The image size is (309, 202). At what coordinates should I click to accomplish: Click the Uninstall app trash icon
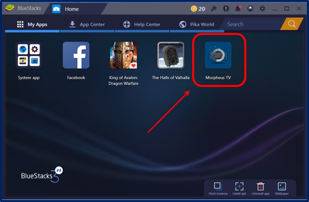(x=261, y=186)
